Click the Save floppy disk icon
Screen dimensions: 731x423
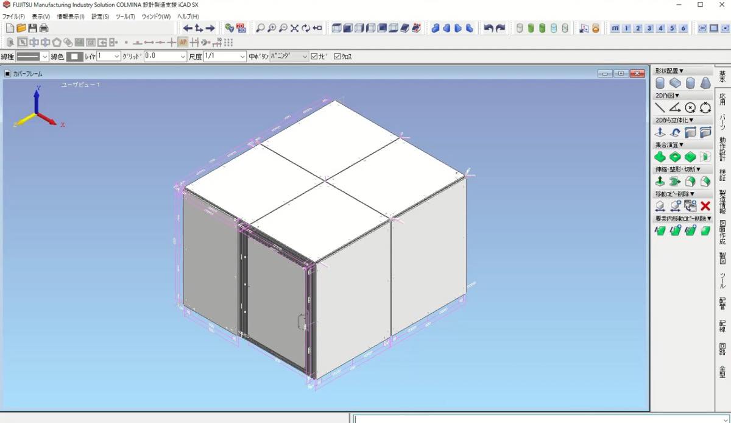pos(32,28)
